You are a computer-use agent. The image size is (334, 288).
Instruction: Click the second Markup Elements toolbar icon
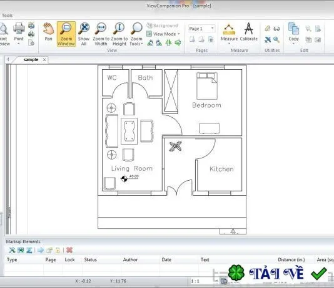click(21, 250)
